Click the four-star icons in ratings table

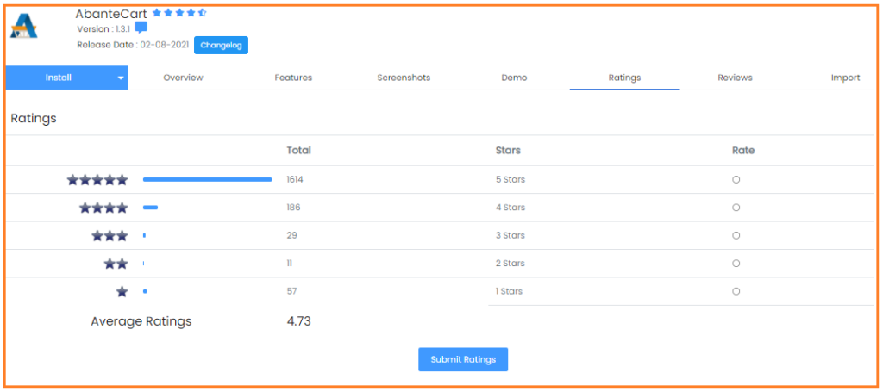(x=104, y=208)
